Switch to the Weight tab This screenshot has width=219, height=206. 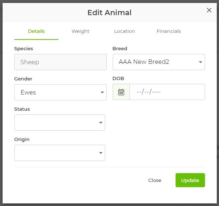[81, 31]
